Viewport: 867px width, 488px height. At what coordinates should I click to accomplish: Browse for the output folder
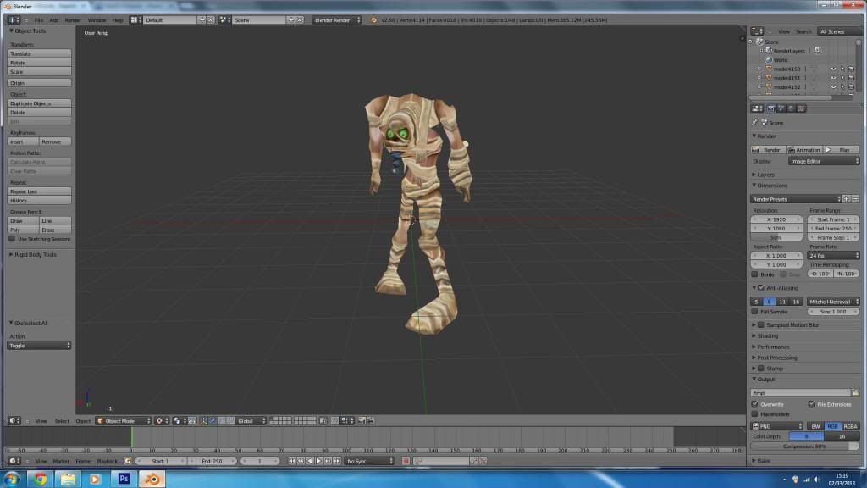click(855, 393)
